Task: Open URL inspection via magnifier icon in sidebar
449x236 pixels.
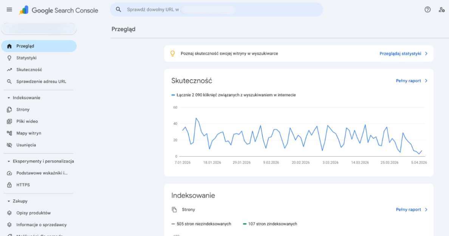Action: [x=9, y=81]
